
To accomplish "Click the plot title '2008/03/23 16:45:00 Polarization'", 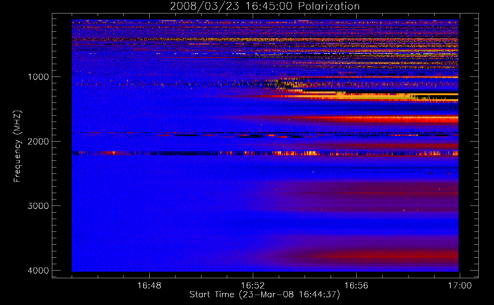I will click(x=265, y=6).
